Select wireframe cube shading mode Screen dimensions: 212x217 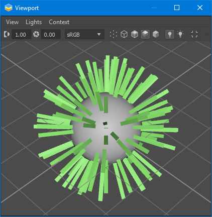[x=124, y=34]
